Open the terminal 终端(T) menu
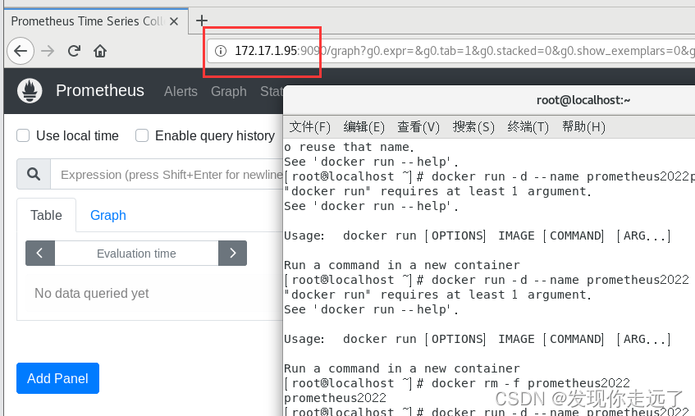The width and height of the screenshot is (695, 416). click(x=528, y=127)
